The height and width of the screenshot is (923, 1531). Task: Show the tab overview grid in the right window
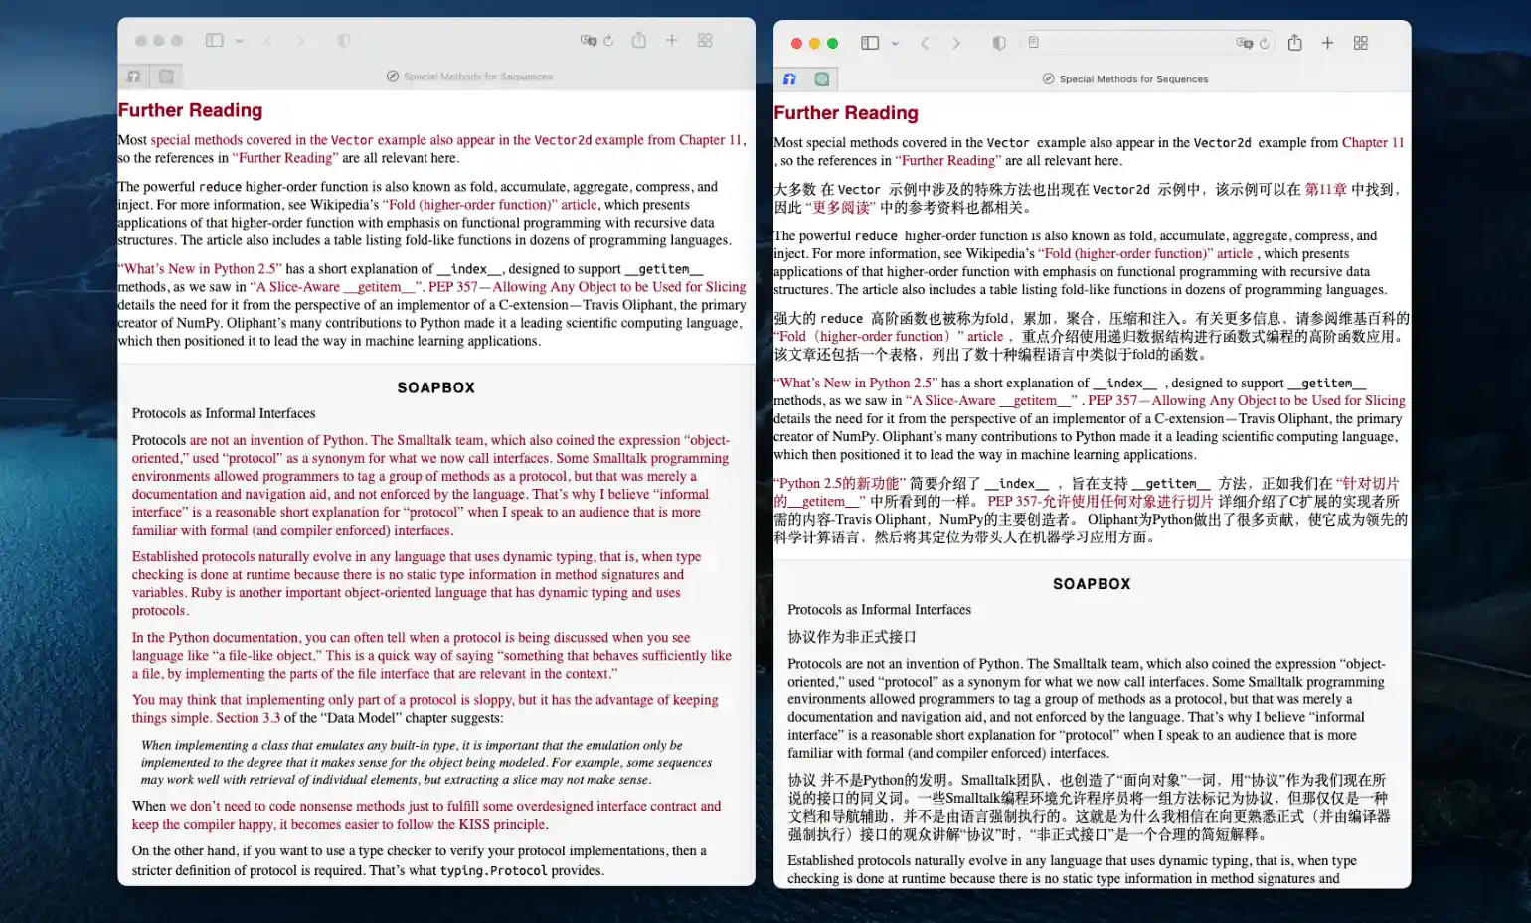click(x=1361, y=43)
